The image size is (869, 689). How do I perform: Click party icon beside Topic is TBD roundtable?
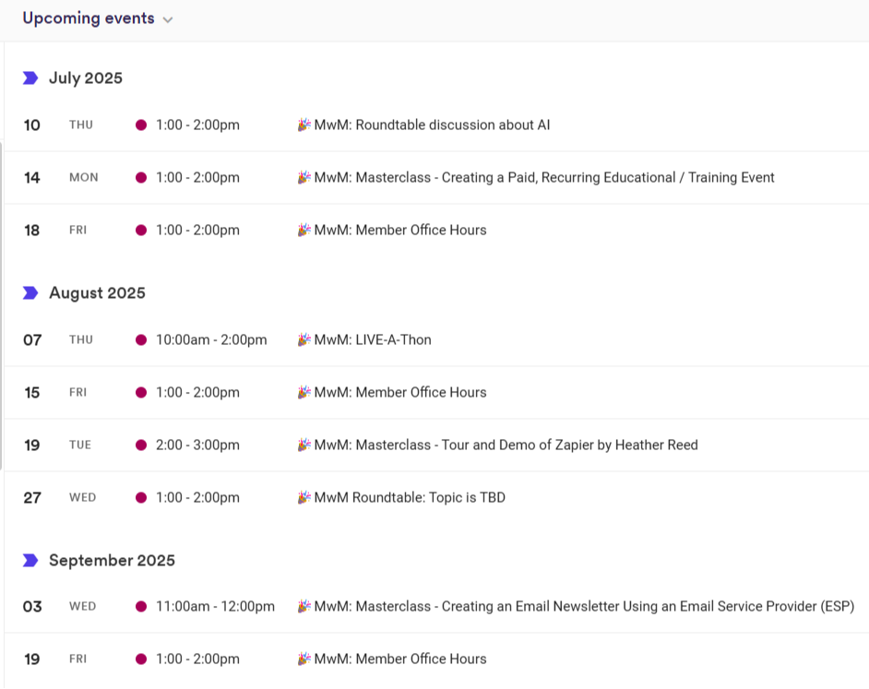point(304,497)
